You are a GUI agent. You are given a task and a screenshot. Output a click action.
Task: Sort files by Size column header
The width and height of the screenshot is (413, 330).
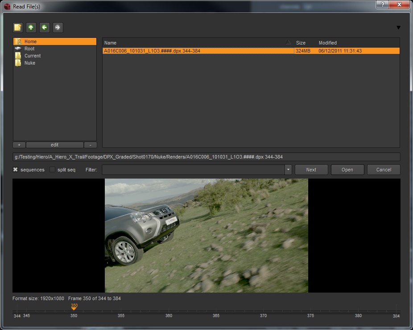click(301, 43)
